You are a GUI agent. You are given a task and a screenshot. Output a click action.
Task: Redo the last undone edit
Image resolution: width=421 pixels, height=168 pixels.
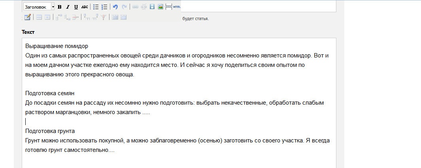point(124,7)
